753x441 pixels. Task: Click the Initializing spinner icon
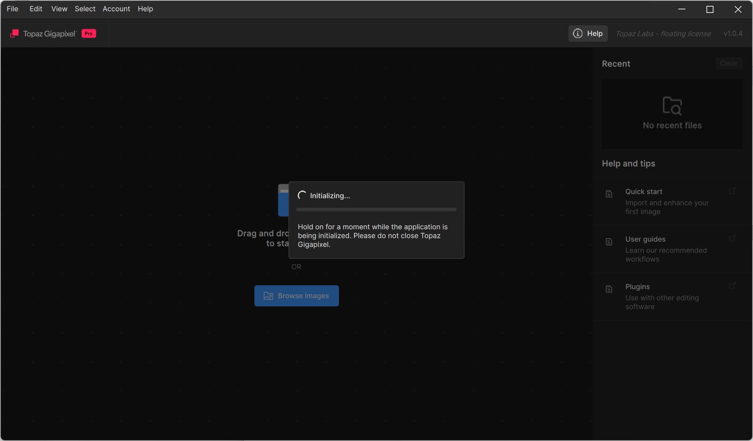pyautogui.click(x=302, y=195)
